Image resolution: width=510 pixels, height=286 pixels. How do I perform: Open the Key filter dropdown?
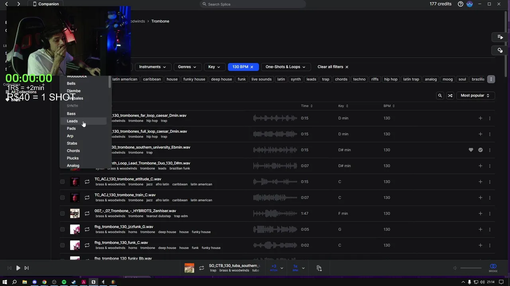[214, 67]
